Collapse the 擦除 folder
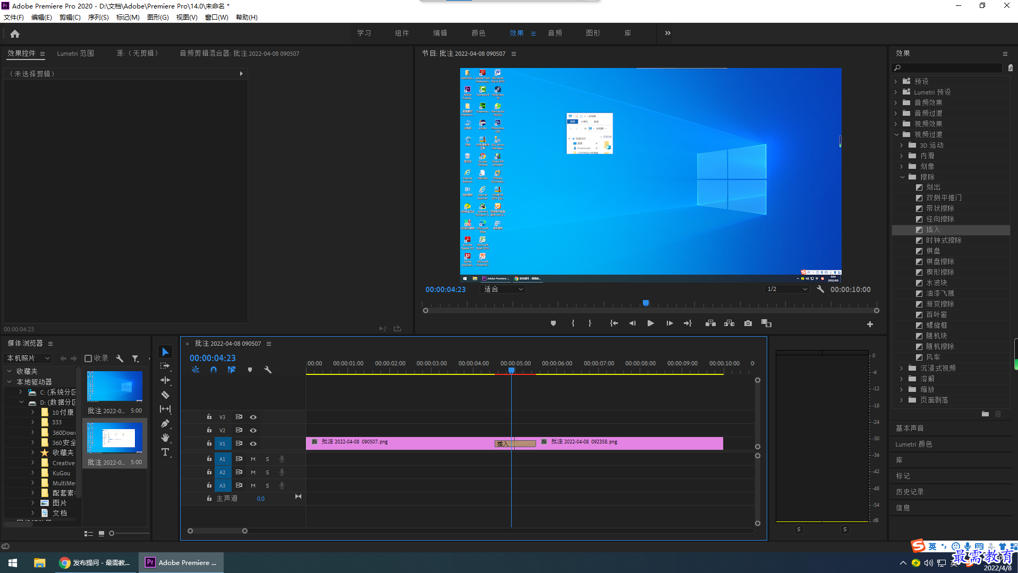Image resolution: width=1018 pixels, height=573 pixels. click(902, 177)
